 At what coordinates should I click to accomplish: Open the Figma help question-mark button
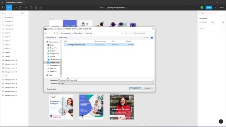[221, 121]
